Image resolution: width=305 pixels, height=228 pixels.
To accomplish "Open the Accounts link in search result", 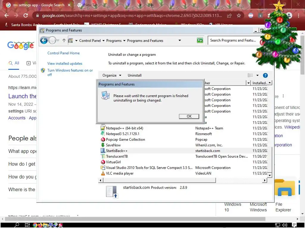I will tap(17, 118).
